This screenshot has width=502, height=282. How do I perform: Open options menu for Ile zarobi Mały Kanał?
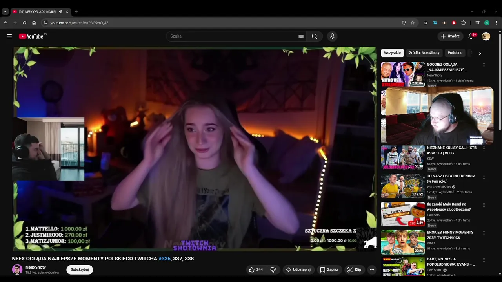coord(484,205)
